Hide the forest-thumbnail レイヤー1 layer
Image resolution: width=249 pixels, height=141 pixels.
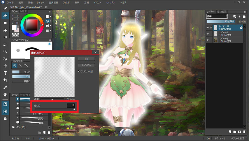point(207,40)
